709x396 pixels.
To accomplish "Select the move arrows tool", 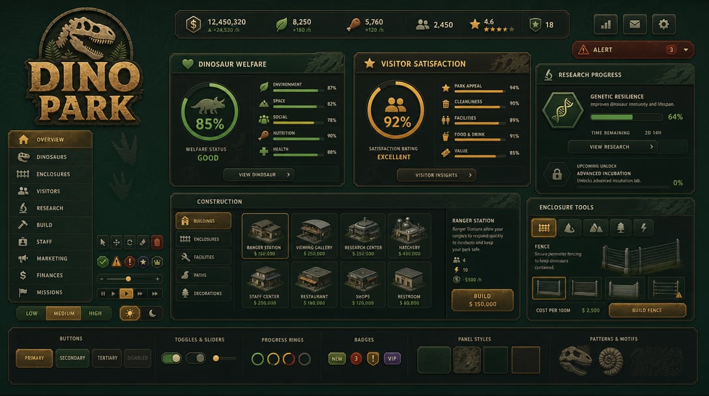I will click(x=116, y=242).
